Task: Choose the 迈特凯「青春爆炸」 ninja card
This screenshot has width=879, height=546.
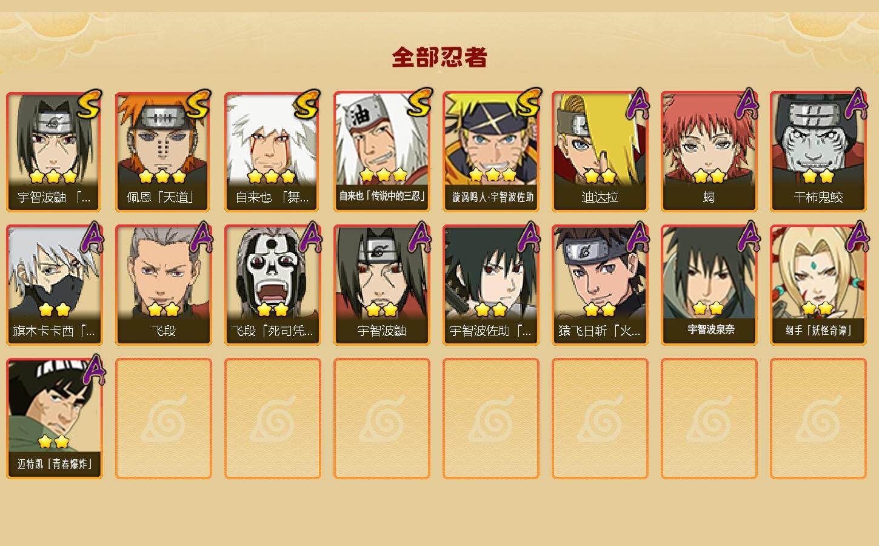Action: point(55,419)
